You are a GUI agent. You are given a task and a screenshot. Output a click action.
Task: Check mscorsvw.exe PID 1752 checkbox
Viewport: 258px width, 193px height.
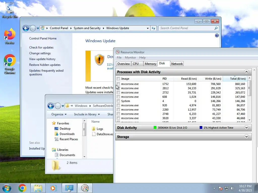click(118, 84)
